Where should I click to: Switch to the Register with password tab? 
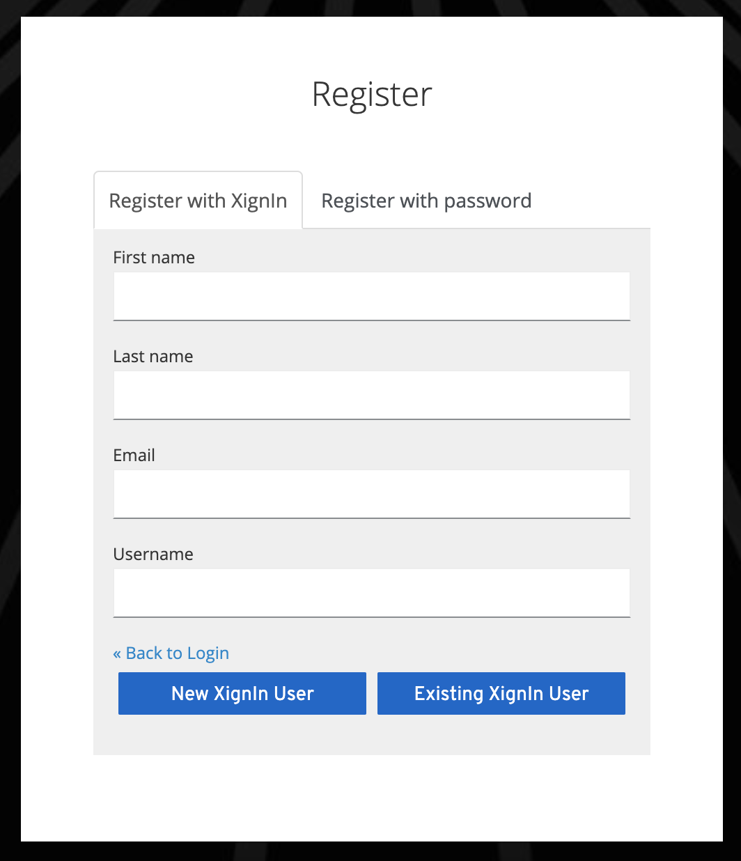click(426, 201)
